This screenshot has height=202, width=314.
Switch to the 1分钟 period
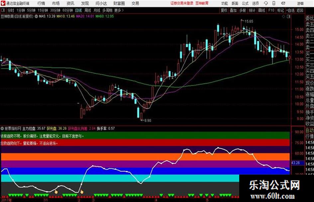pos(21,10)
